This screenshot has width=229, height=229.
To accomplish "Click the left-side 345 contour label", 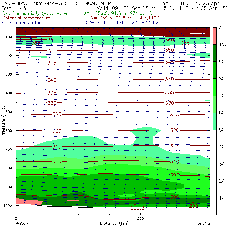I will [x=52, y=63].
